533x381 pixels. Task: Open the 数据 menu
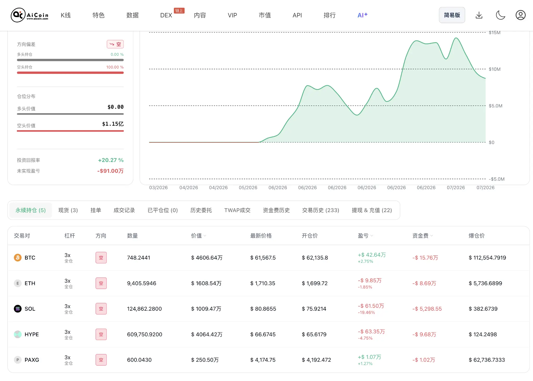click(132, 15)
